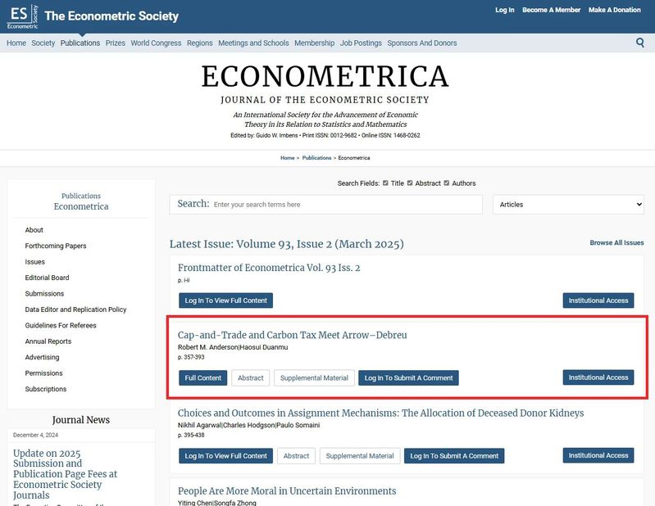Open Cap-and-Trade and Carbon Tax article title
This screenshot has width=655, height=506.
click(293, 335)
